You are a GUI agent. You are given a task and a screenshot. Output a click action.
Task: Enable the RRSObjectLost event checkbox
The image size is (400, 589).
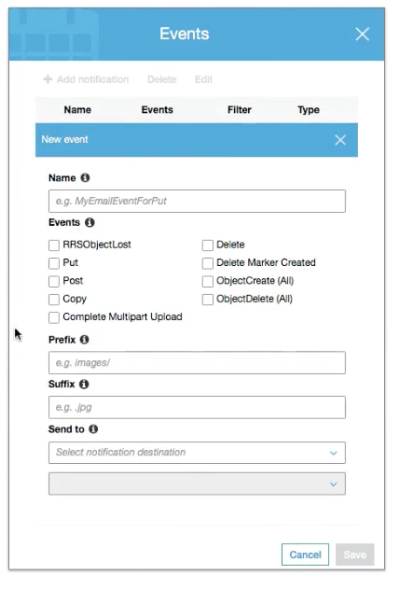point(54,245)
